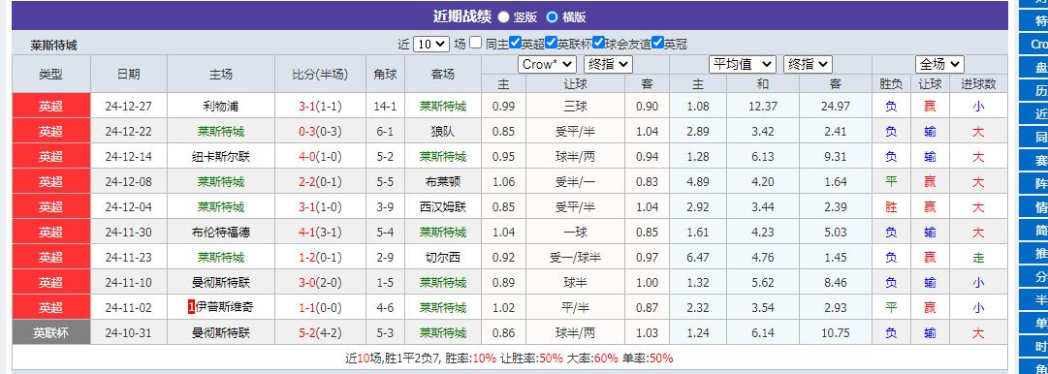
Task: Click 曼彻斯特联 in the 24-11-10 row
Action: pyautogui.click(x=221, y=283)
